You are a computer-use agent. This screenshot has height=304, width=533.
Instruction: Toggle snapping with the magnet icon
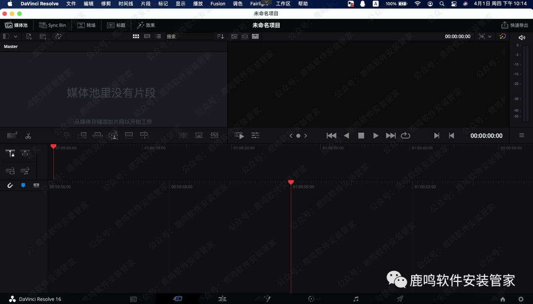coord(10,185)
